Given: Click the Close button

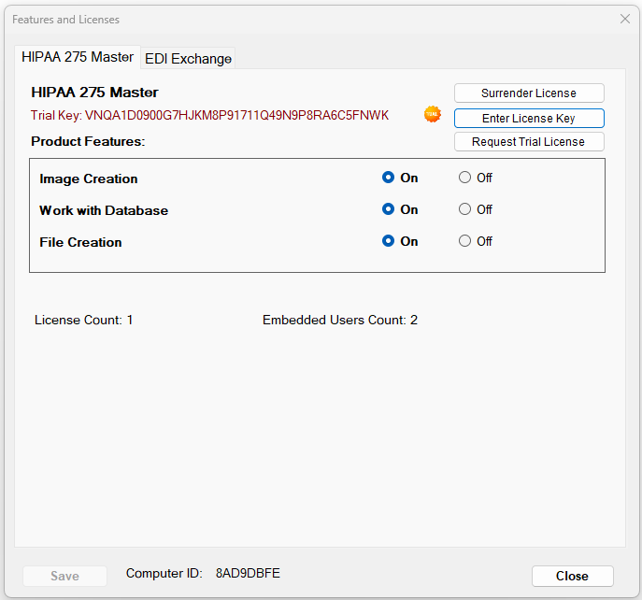Looking at the screenshot, I should [x=573, y=576].
